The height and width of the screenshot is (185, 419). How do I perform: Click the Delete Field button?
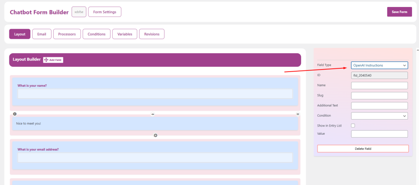point(363,149)
